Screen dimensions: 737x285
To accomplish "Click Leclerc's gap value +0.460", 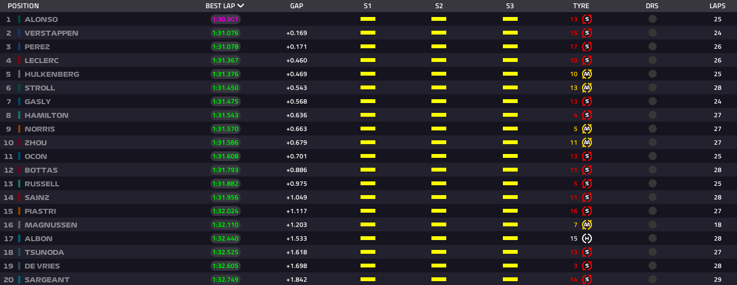I will (297, 60).
